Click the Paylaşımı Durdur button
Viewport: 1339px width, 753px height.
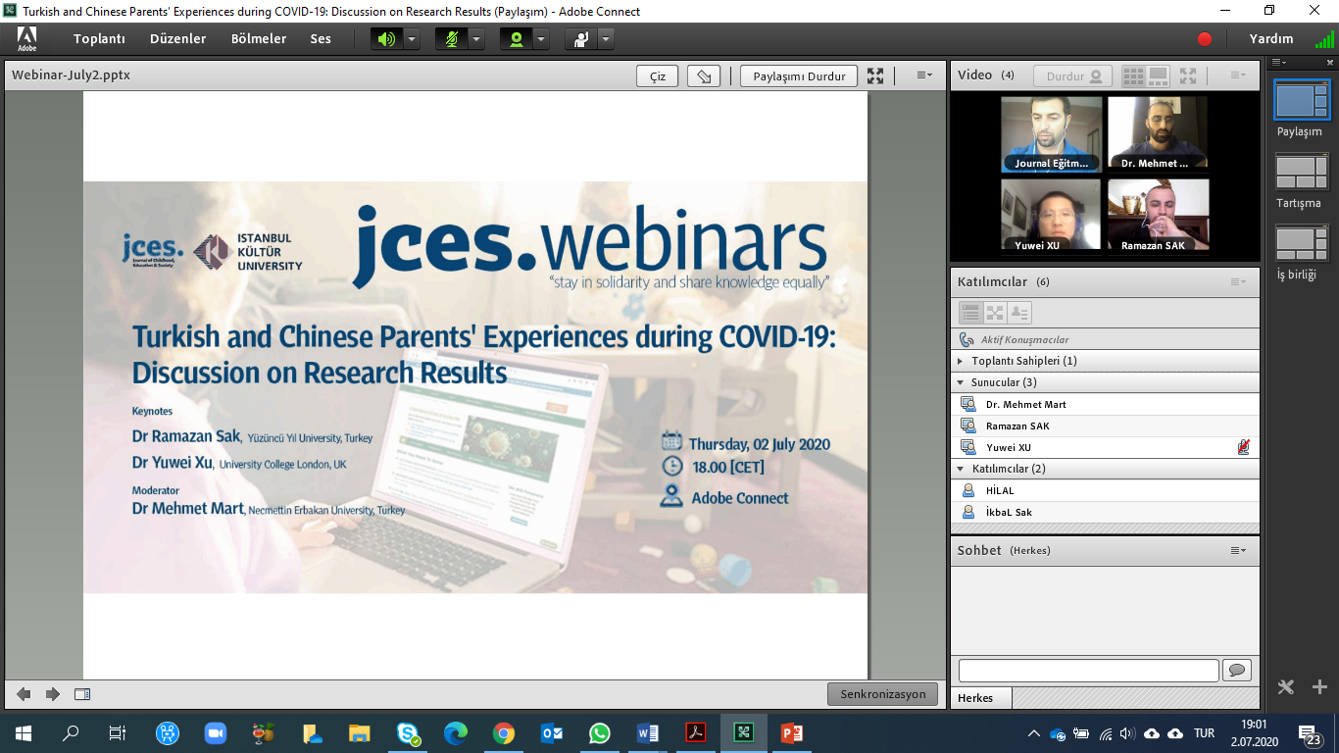tap(799, 76)
